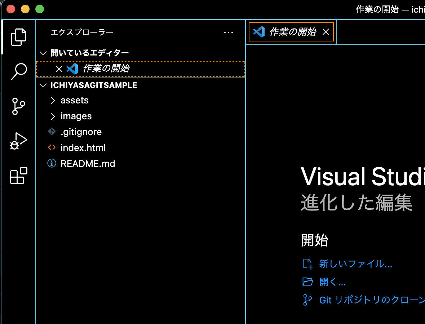Image resolution: width=425 pixels, height=324 pixels.
Task: Click the git branch icon beside Git リポジトリ
Action: (x=307, y=300)
